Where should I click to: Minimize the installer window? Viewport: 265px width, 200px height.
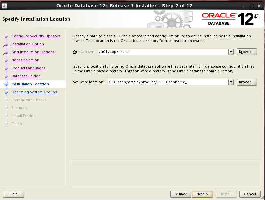(245, 6)
